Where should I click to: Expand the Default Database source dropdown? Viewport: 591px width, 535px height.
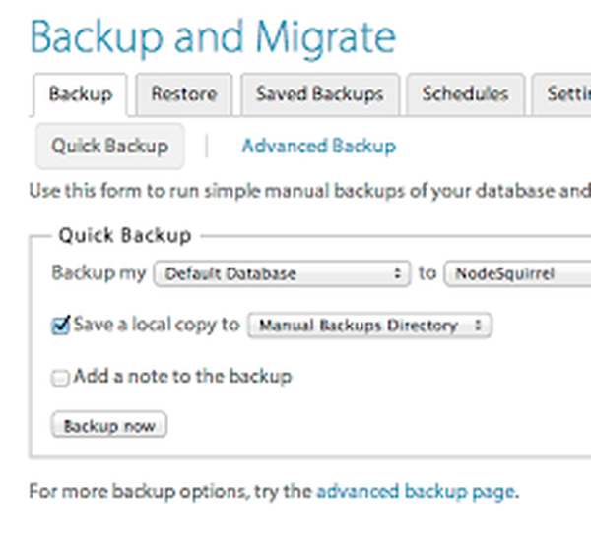282,273
